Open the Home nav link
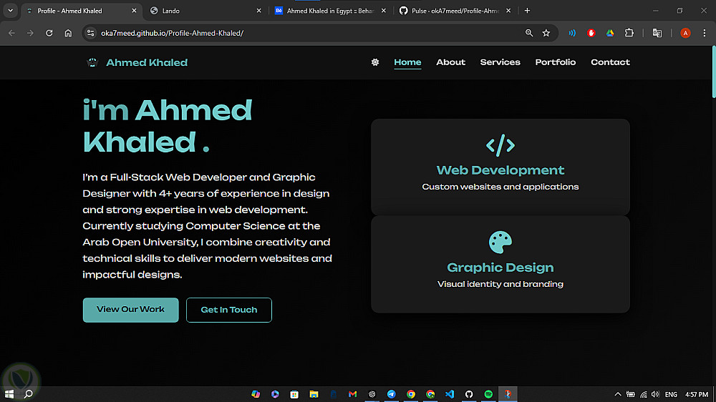 [x=407, y=62]
